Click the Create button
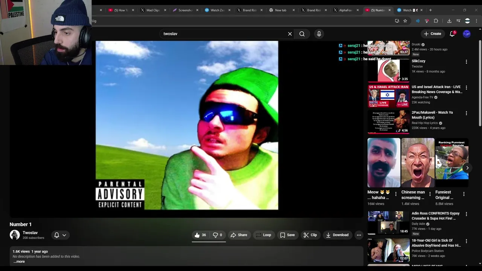The width and height of the screenshot is (482, 271). point(432,34)
